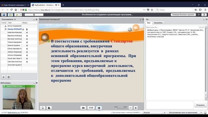
Task: Click the desktop sharing icon in BigBlueButton toolbar
Action: click(x=4, y=15)
